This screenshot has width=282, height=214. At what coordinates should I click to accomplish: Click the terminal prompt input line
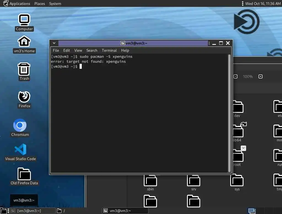coord(67,67)
